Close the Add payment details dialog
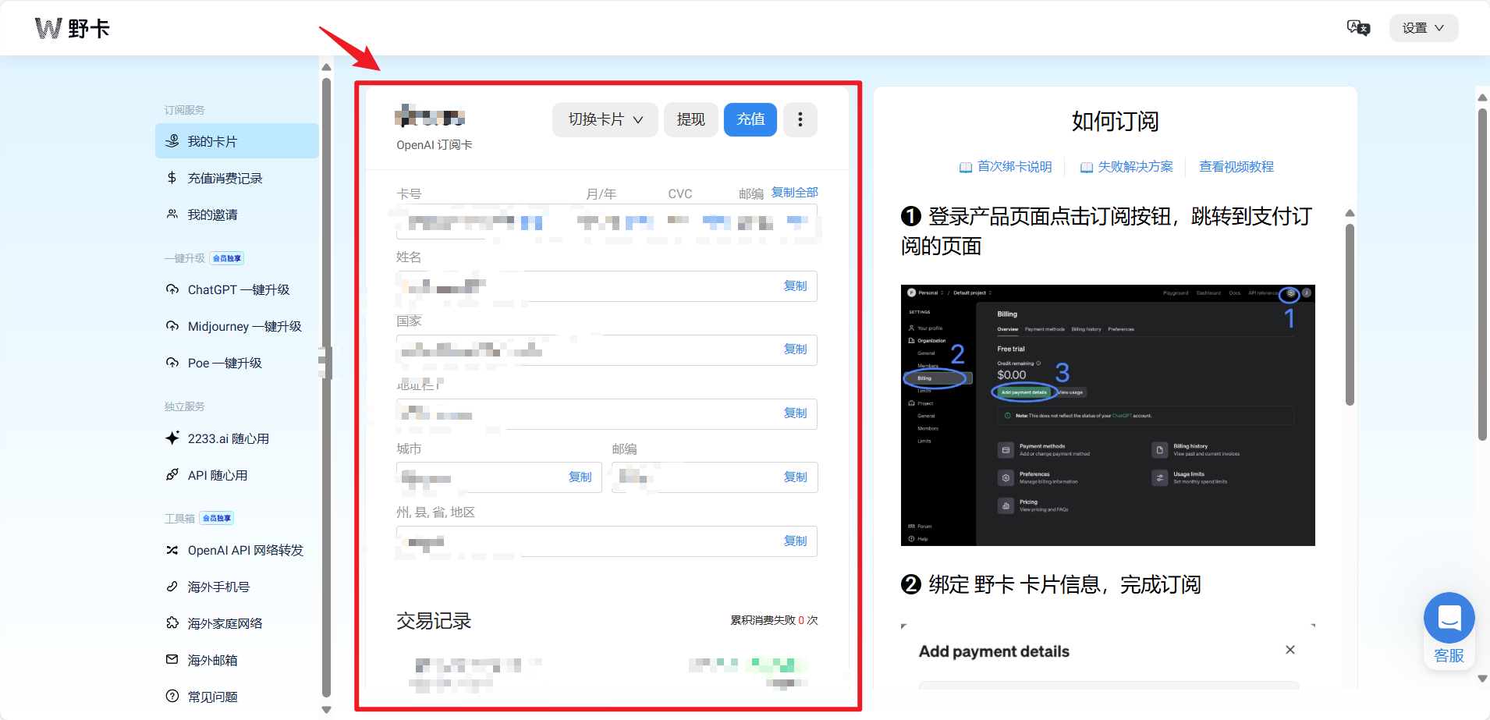The image size is (1490, 720). pos(1290,650)
